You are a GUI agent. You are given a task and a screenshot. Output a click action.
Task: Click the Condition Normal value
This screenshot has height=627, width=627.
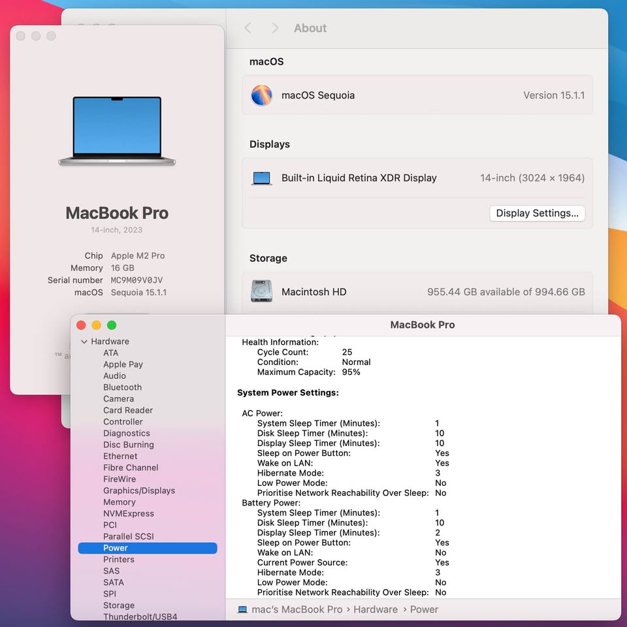(x=356, y=362)
